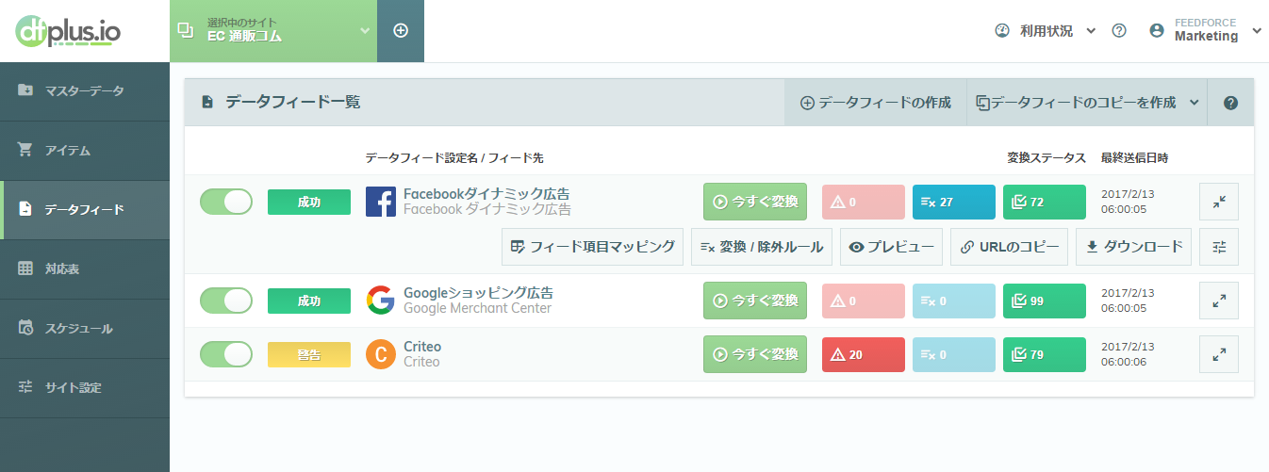Open the Marketing account dropdown

pos(1206,31)
